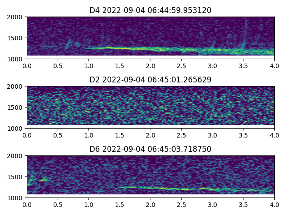Select the 0.5 x-axis tick under D2 plot
Screen dimensions: 286x215
(x=58, y=135)
